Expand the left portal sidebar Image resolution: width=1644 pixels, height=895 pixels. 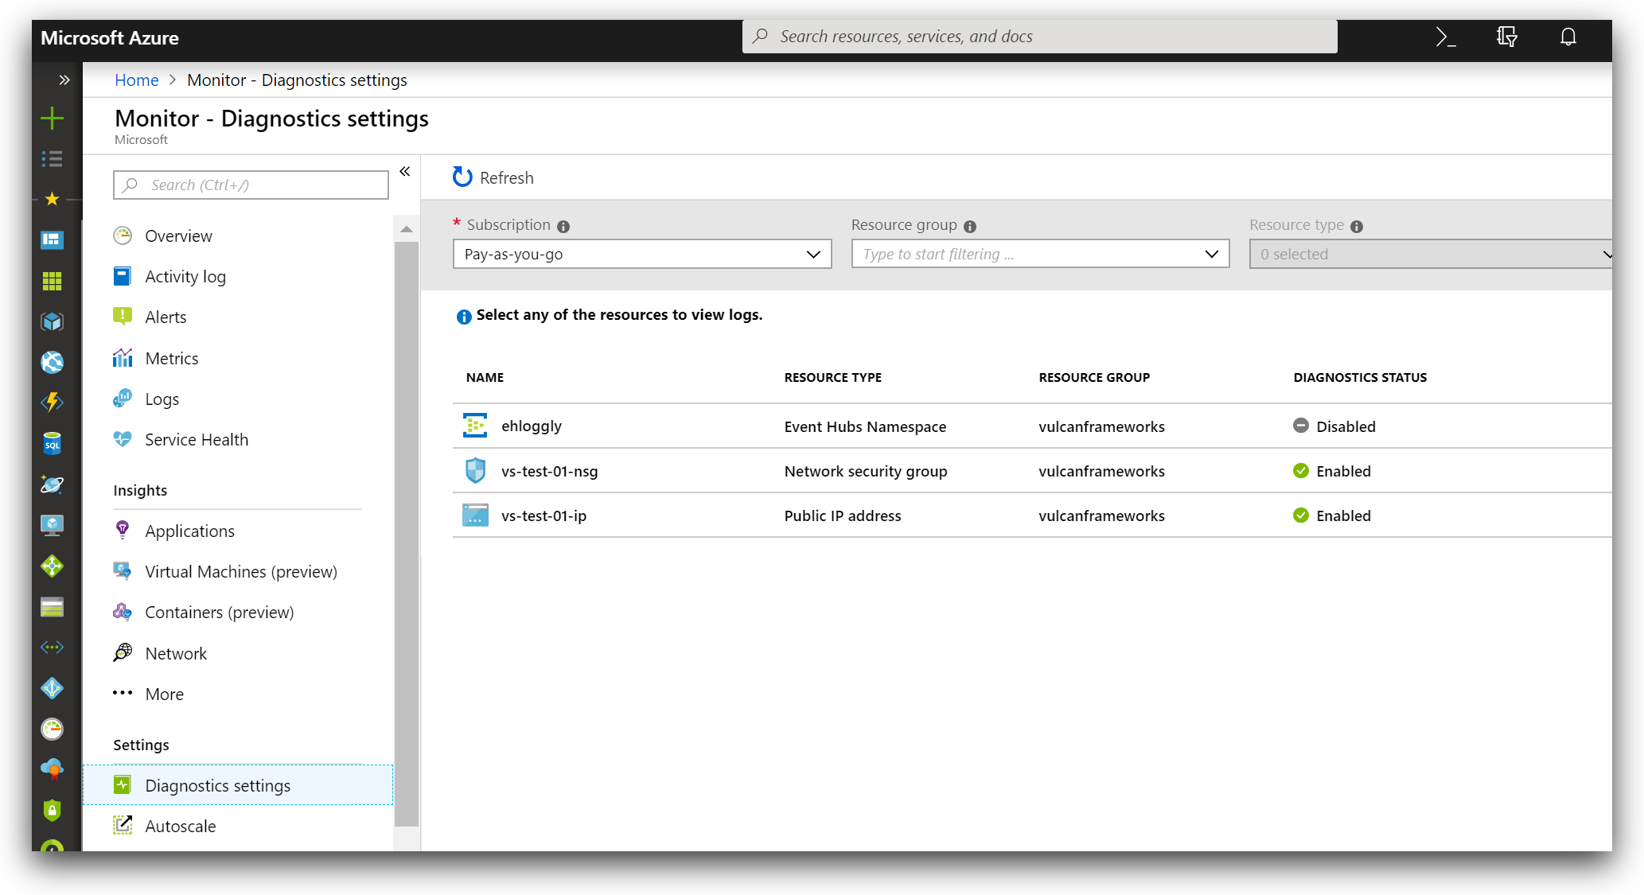[x=64, y=80]
